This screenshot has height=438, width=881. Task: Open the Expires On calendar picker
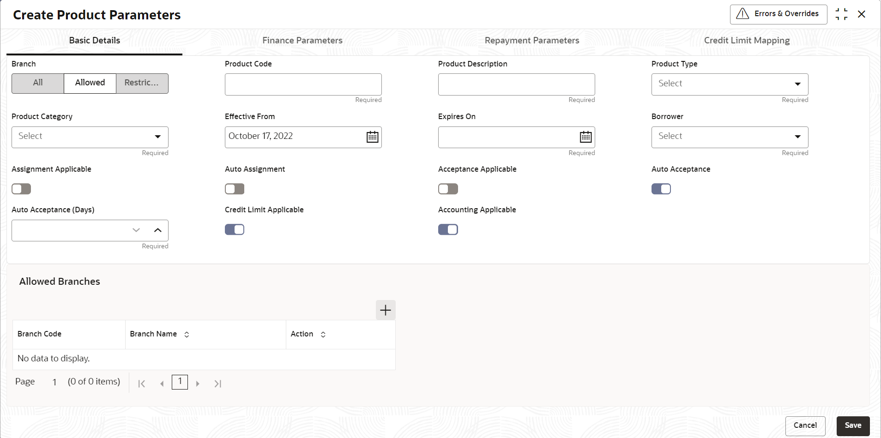[x=585, y=137]
